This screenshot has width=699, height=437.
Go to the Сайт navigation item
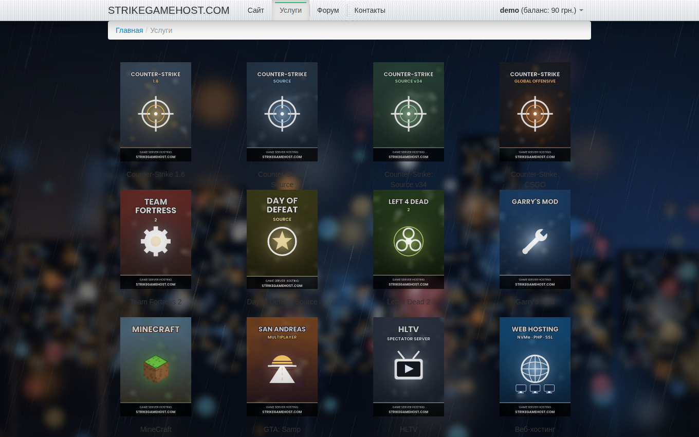pyautogui.click(x=256, y=10)
